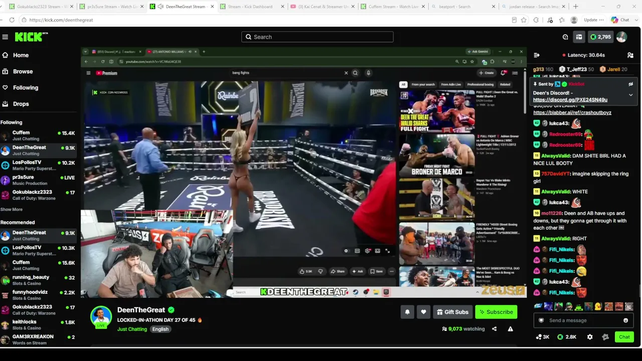
Task: Click the Kick logo
Action: (x=31, y=37)
